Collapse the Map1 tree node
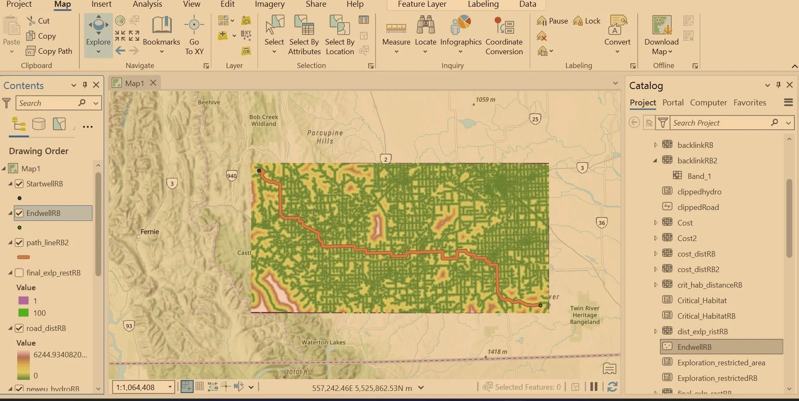This screenshot has height=401, width=799. click(x=4, y=168)
